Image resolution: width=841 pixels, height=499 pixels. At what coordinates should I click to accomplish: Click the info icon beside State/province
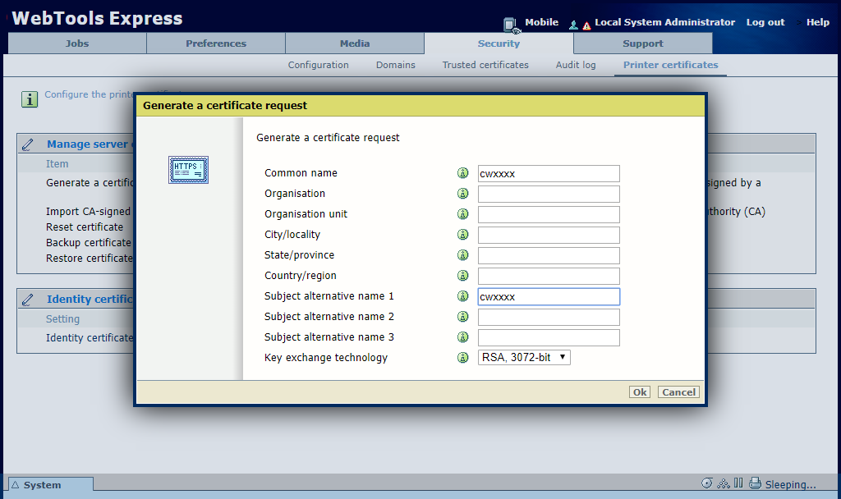click(x=463, y=255)
